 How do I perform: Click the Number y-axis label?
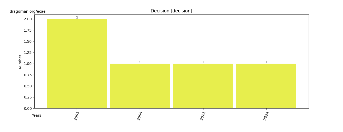[x=20, y=62]
